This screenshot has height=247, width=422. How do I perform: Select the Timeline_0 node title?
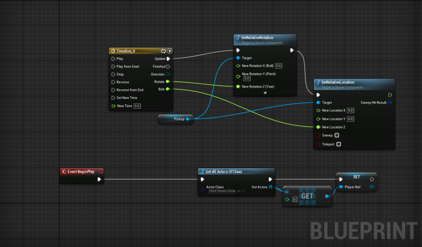coord(126,51)
